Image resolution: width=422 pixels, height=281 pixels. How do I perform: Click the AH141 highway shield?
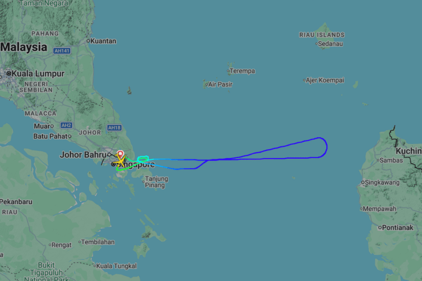tap(62, 51)
